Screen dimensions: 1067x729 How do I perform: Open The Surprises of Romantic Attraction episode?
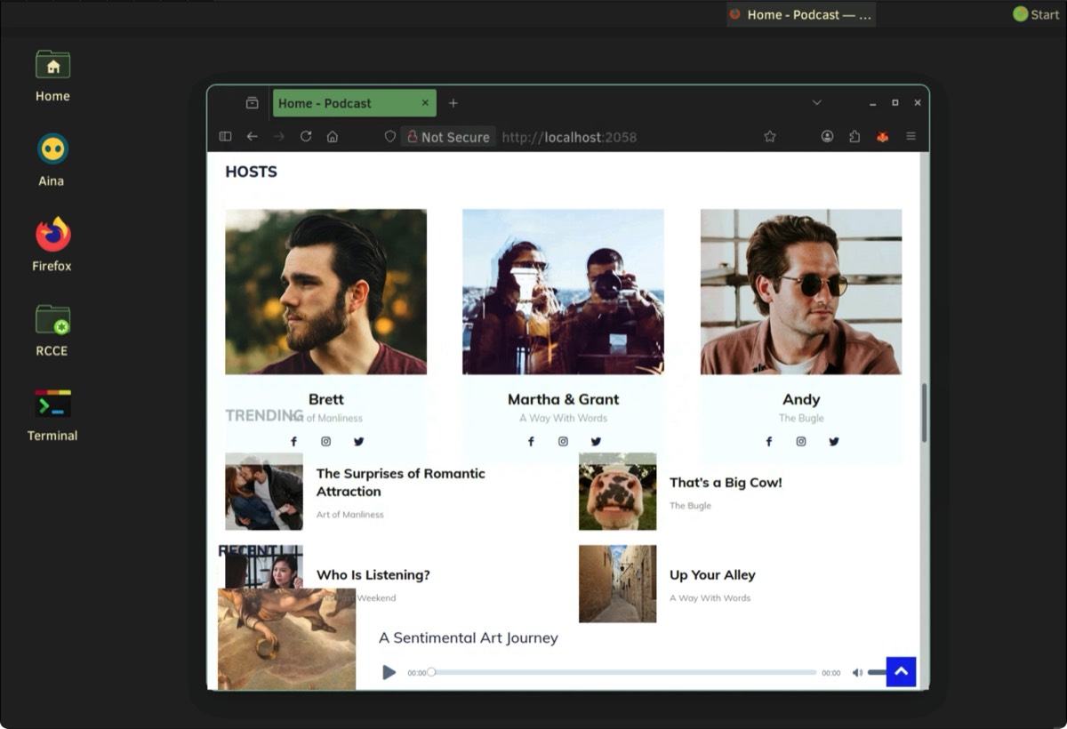(400, 483)
